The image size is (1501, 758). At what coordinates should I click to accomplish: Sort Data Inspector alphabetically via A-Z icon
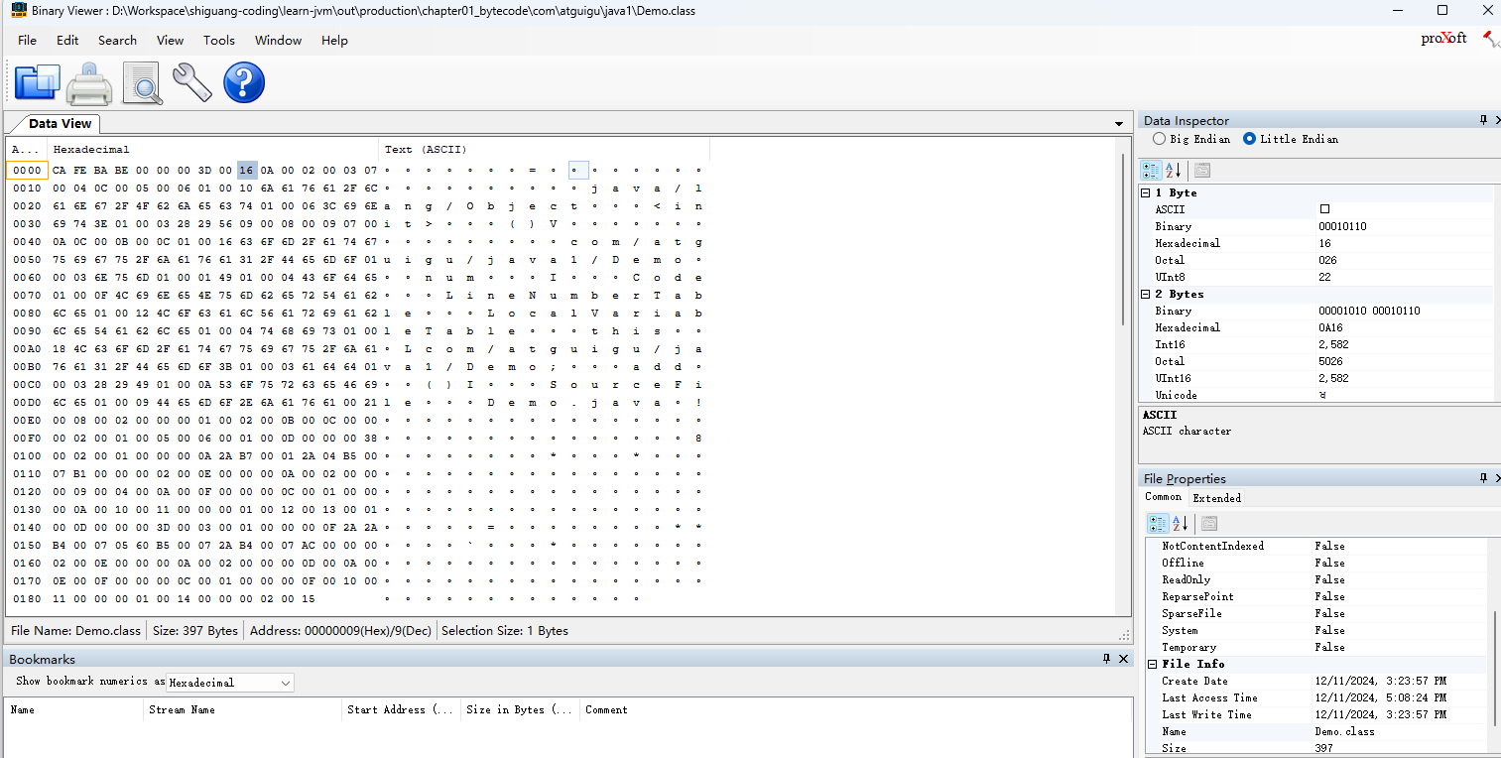tap(1174, 171)
